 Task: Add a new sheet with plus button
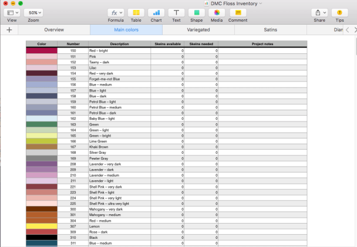[x=9, y=29]
